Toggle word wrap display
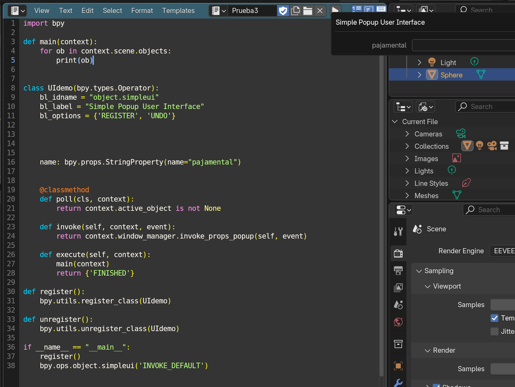Screen dimensions: 515x387 point(369,9)
